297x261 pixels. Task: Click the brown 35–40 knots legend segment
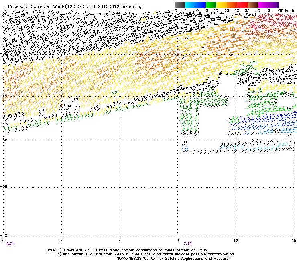(x=253, y=5)
